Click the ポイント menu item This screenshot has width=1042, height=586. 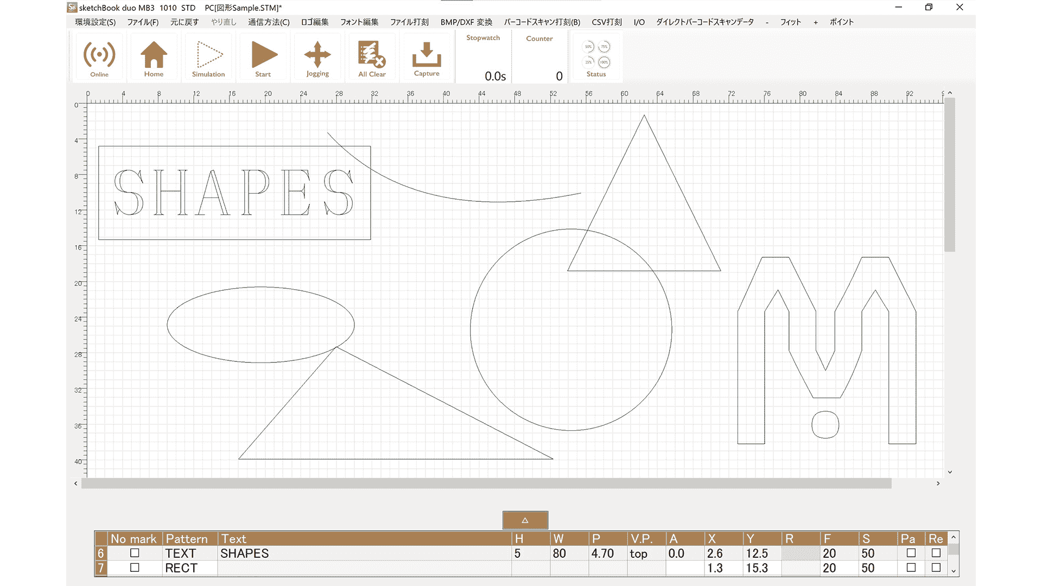841,22
